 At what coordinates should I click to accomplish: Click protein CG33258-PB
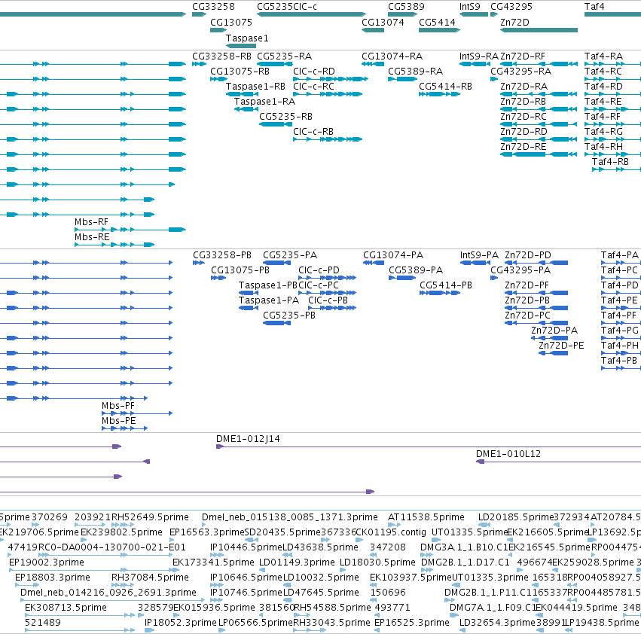(x=199, y=263)
